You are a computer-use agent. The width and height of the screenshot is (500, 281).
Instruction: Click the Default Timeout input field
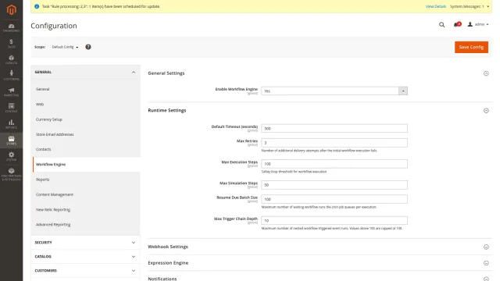[x=334, y=128]
